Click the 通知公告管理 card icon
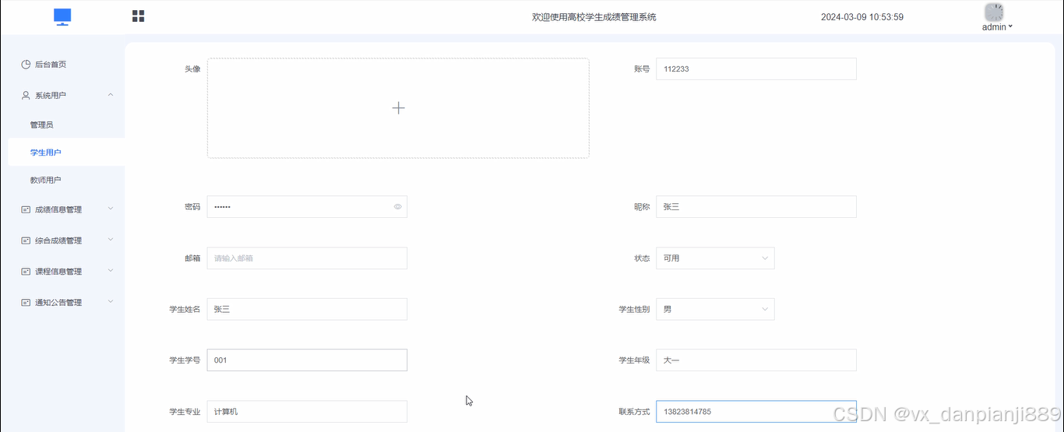The width and height of the screenshot is (1064, 432). coord(26,303)
